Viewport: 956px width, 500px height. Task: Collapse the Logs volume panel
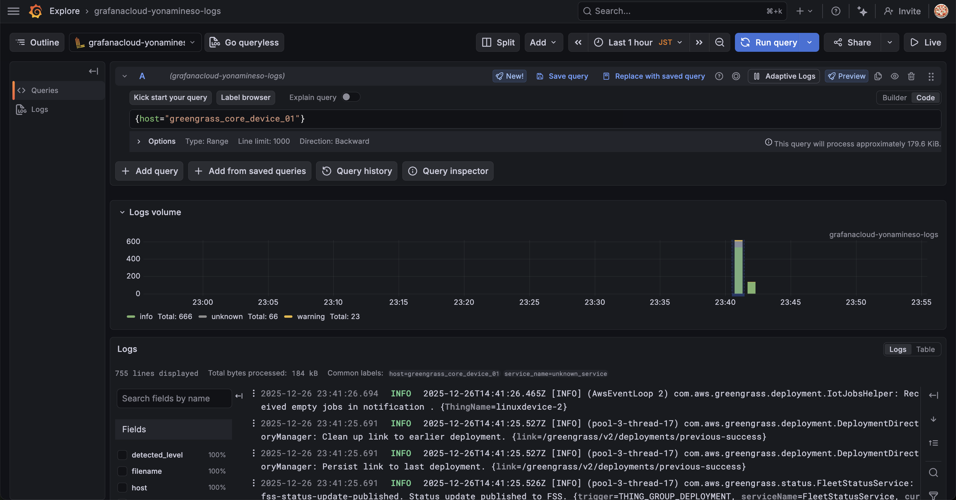tap(122, 212)
